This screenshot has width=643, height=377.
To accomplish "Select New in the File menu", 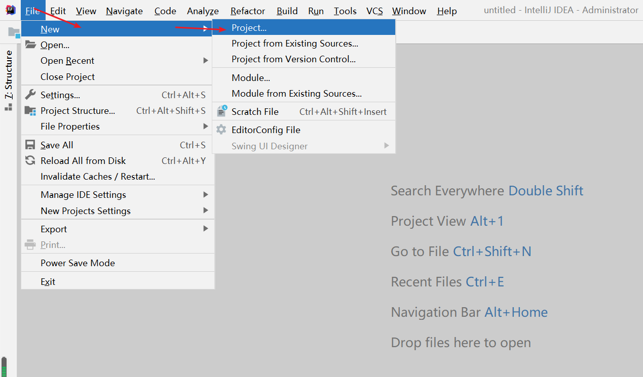I will click(x=117, y=29).
